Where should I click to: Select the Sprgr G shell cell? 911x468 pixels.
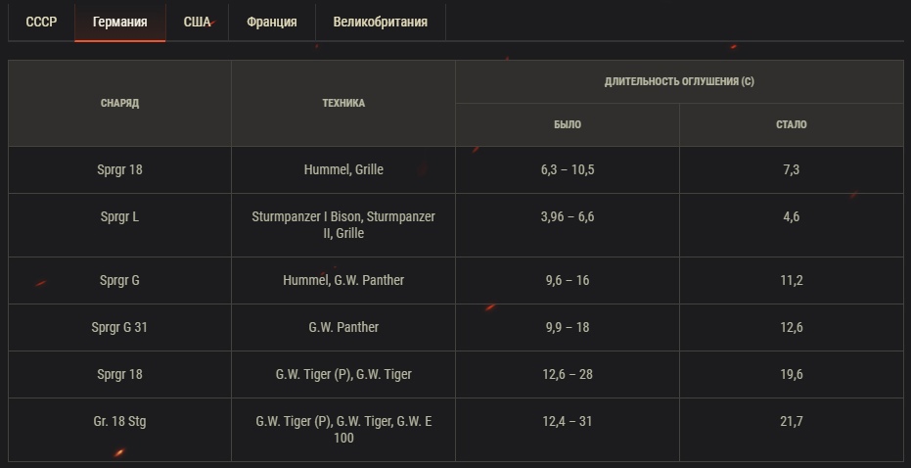(x=119, y=280)
